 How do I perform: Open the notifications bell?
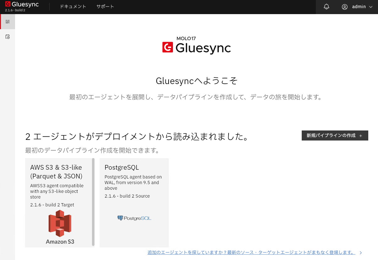[327, 7]
